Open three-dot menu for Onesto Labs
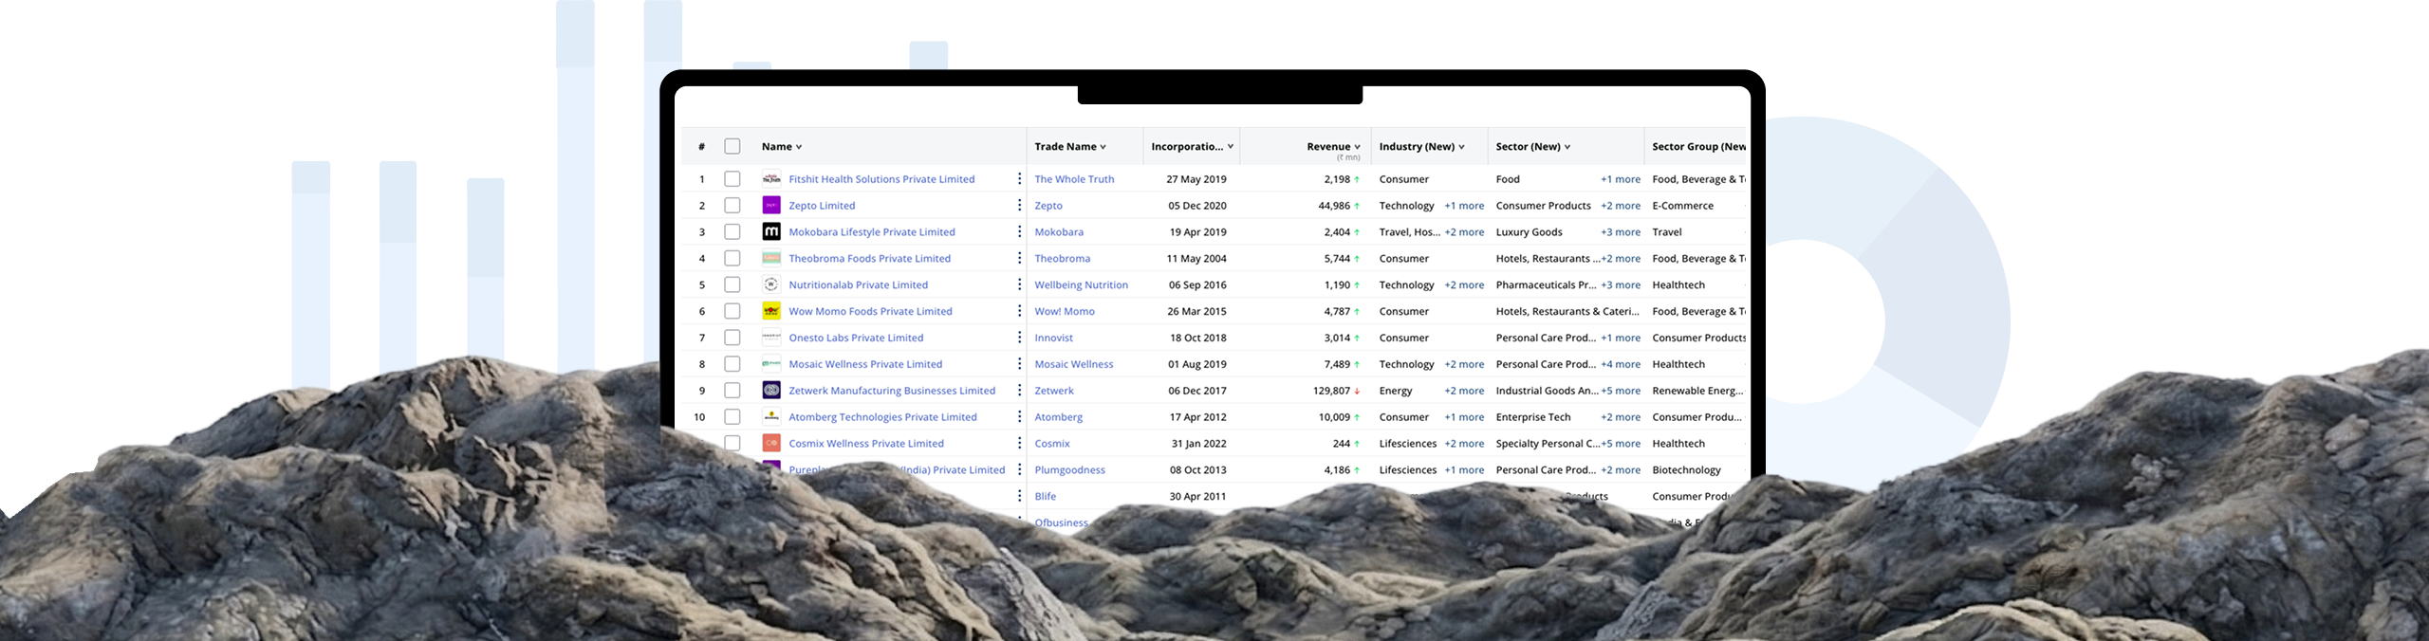Image resolution: width=2429 pixels, height=641 pixels. (x=1019, y=338)
